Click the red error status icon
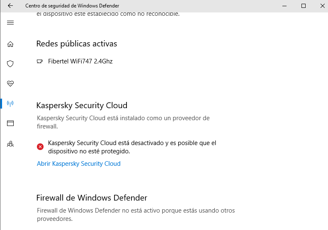The image size is (328, 230). (x=40, y=146)
